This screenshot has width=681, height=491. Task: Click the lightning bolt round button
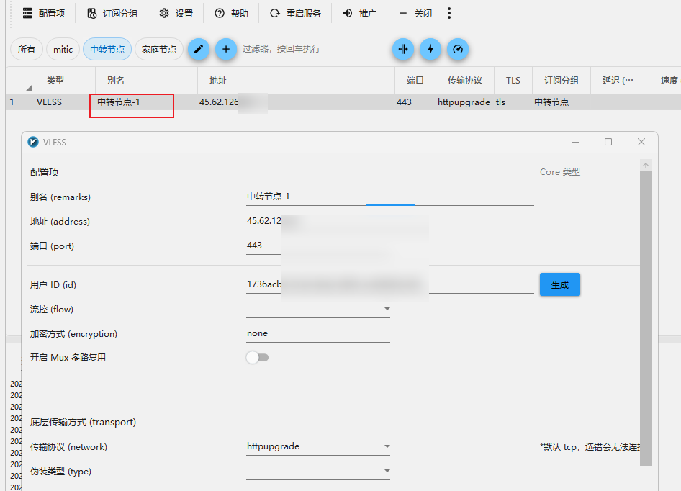pos(430,49)
